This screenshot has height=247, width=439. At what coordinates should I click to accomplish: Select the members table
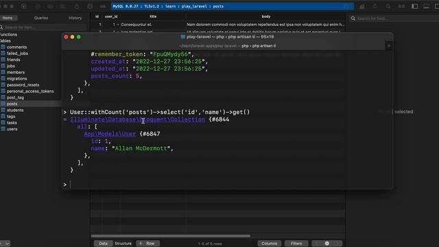[x=16, y=72]
